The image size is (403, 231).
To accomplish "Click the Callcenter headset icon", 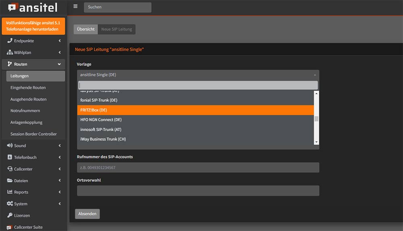I will coord(10,169).
